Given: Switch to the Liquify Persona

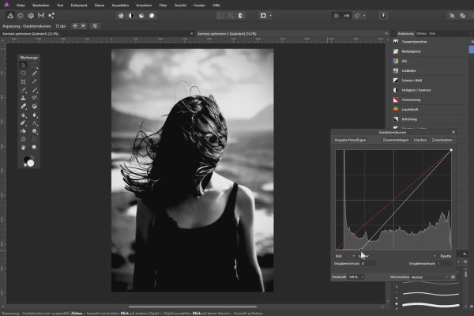Looking at the screenshot, I should 21,16.
